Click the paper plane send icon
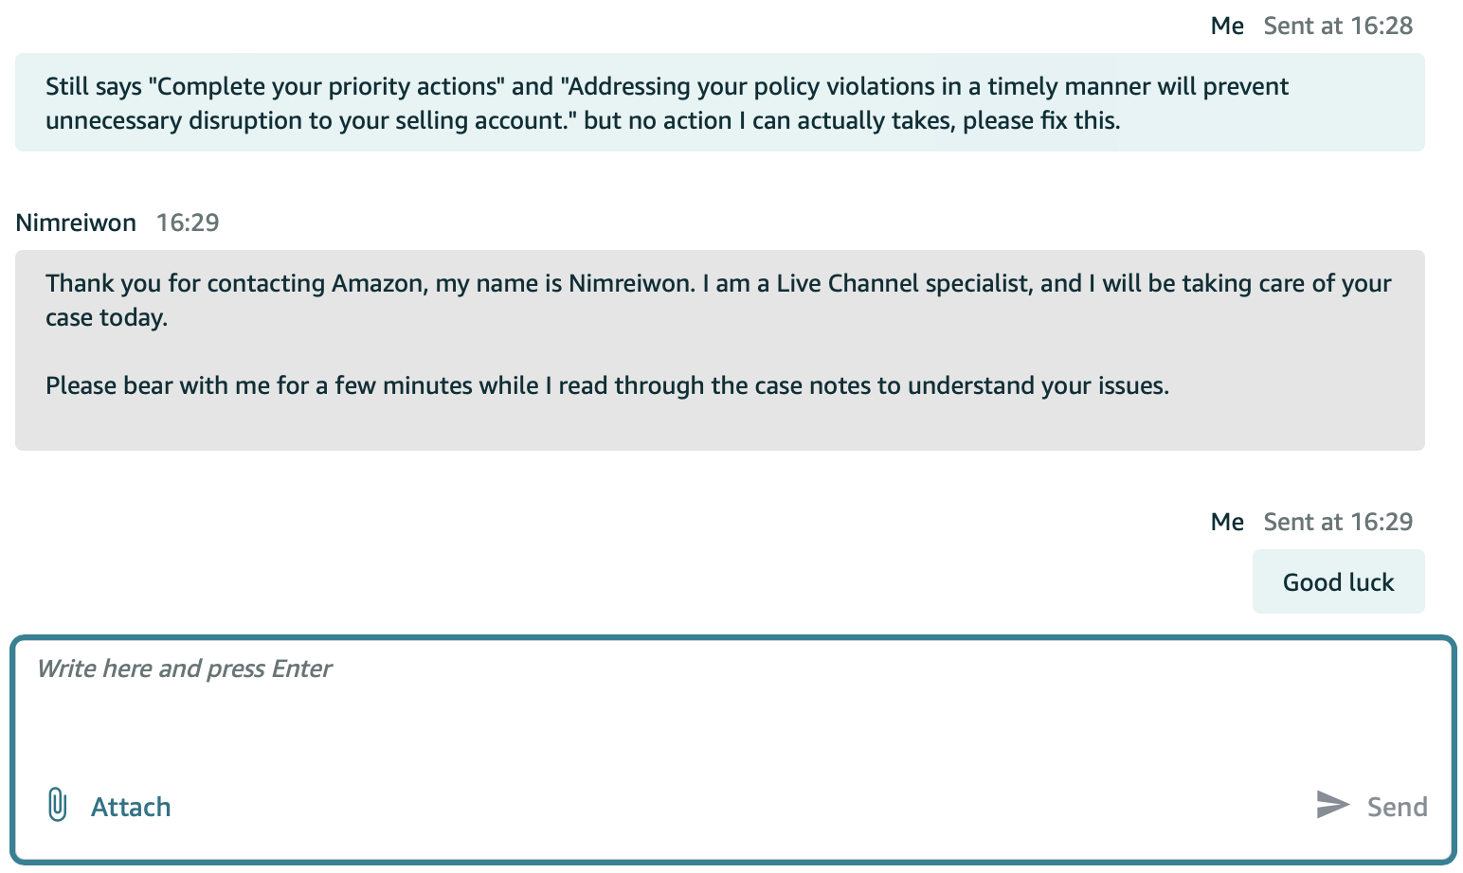Image resolution: width=1463 pixels, height=873 pixels. [x=1332, y=805]
